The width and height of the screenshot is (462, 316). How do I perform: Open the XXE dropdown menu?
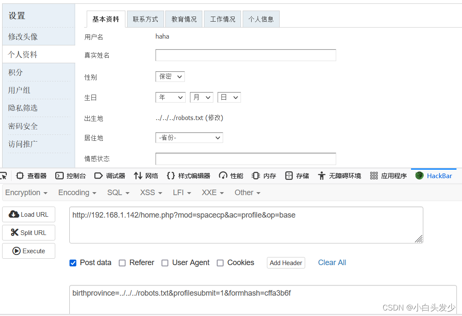pyautogui.click(x=213, y=193)
